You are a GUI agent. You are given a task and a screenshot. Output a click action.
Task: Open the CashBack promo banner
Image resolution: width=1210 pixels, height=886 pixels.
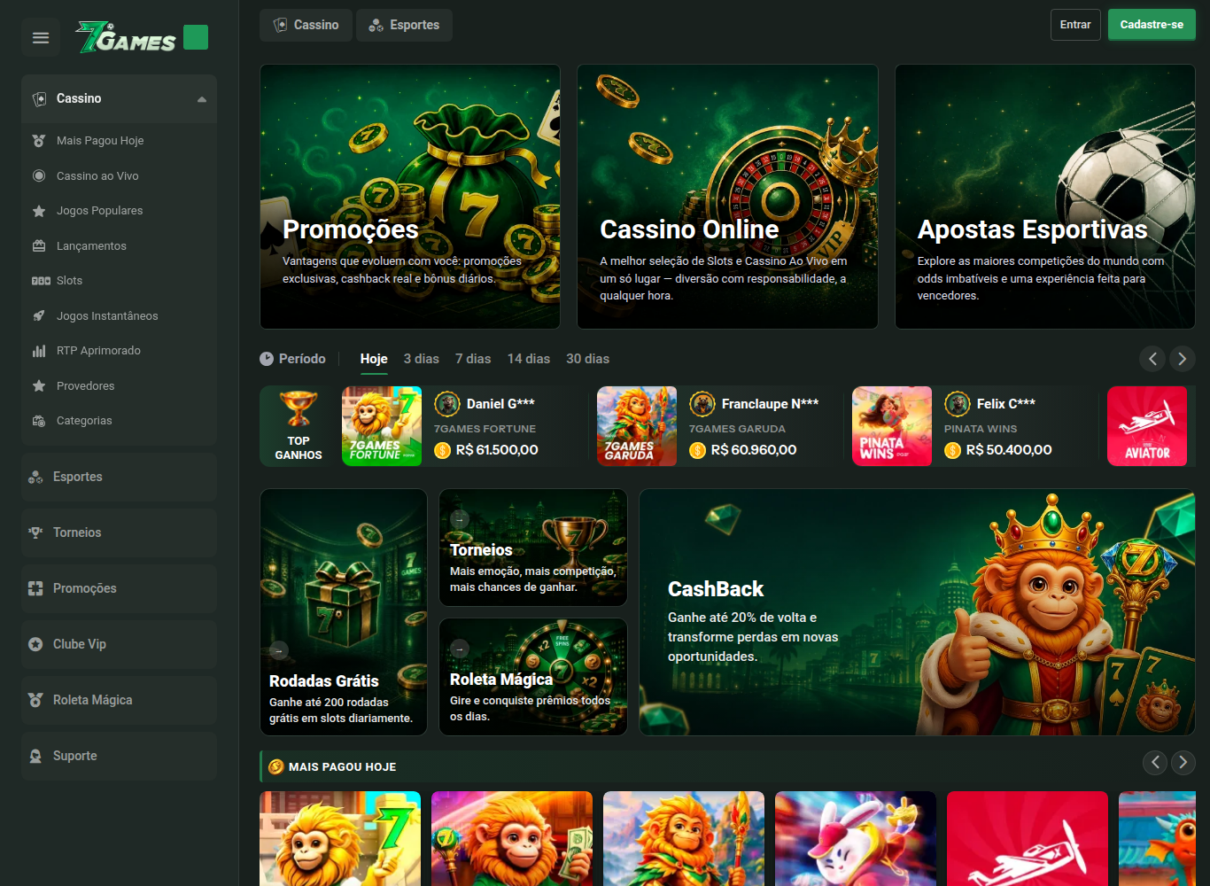(x=917, y=612)
